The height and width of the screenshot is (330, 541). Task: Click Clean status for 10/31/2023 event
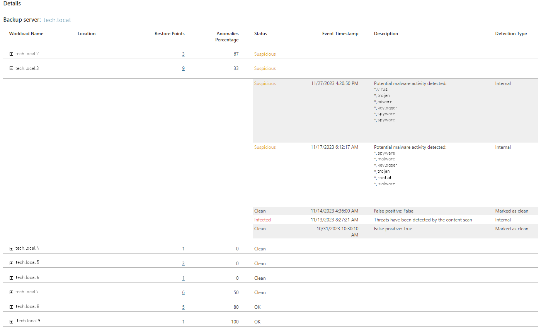[x=260, y=229]
